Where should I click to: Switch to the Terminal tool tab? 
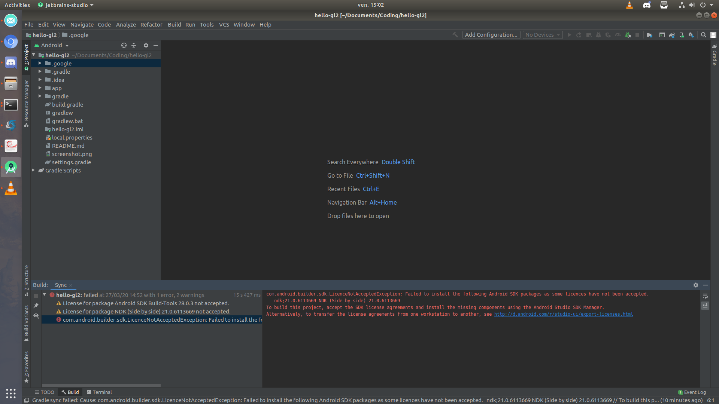pyautogui.click(x=99, y=392)
